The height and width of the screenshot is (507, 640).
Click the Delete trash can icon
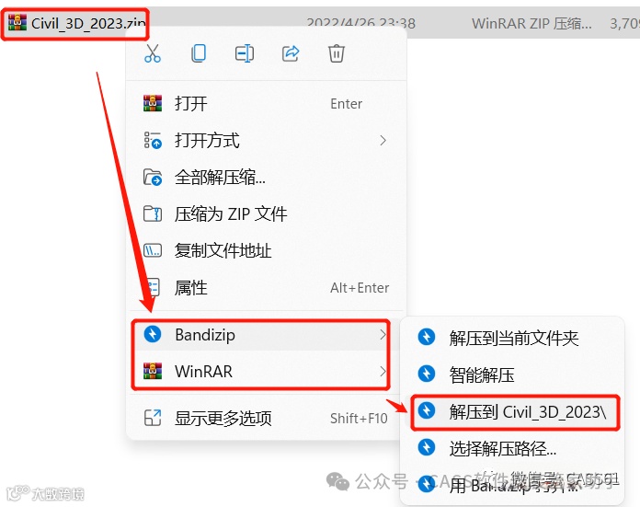337,53
